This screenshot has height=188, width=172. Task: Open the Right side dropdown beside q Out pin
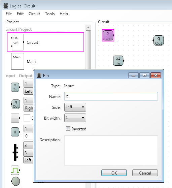tap(28, 108)
